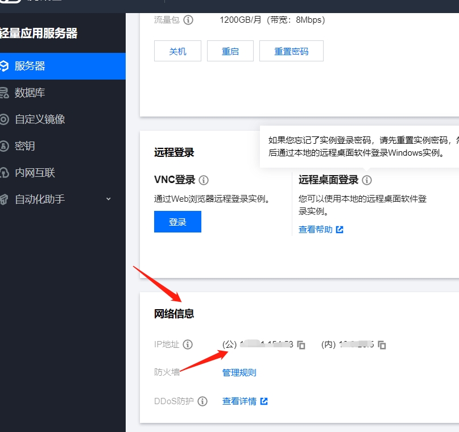The height and width of the screenshot is (432, 459).
Task: Copy the public IP address
Action: [301, 345]
